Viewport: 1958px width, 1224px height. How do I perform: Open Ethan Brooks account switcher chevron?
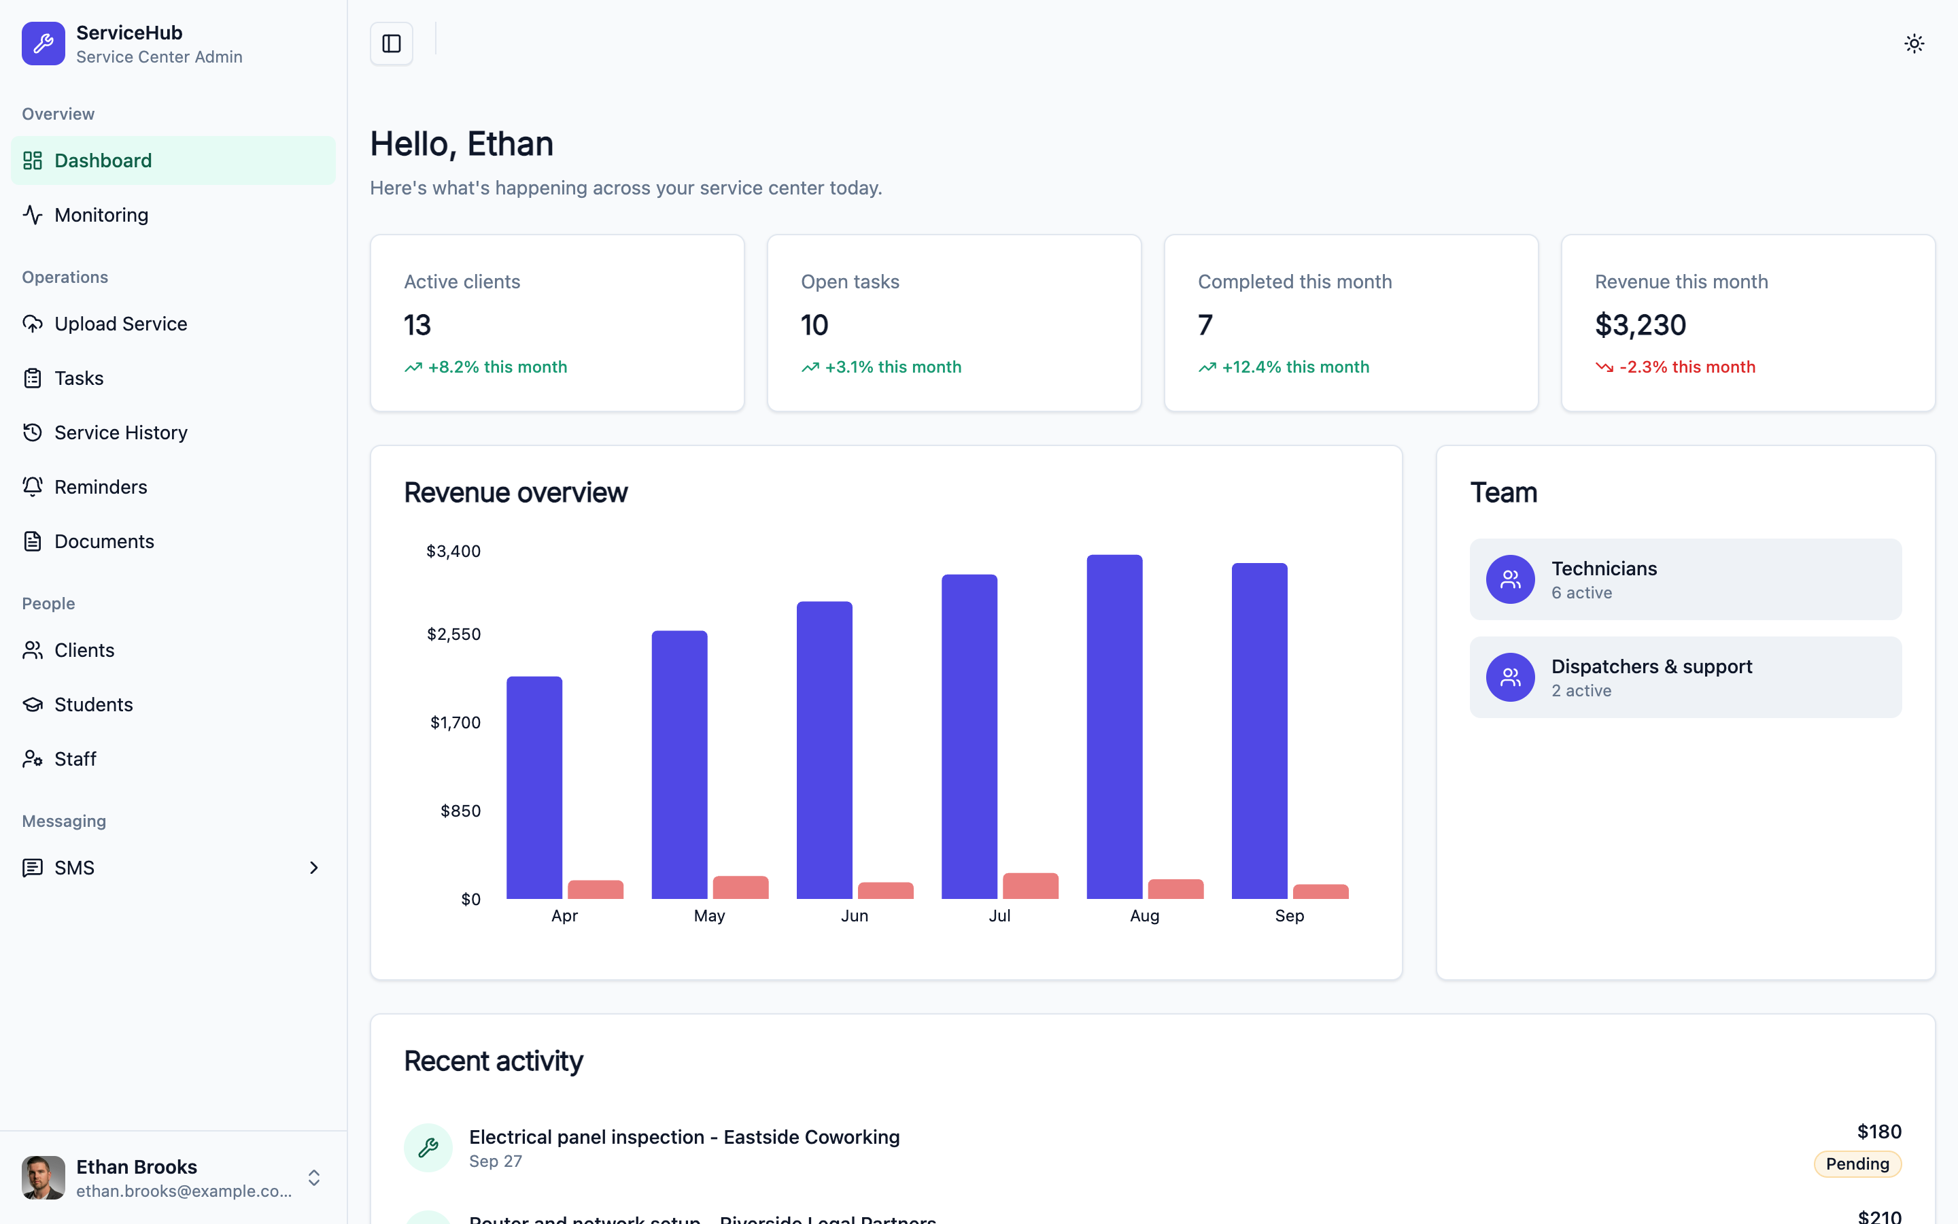click(x=314, y=1177)
